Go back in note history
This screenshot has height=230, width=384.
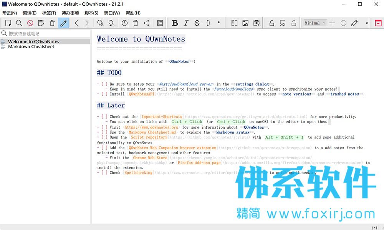(76, 23)
